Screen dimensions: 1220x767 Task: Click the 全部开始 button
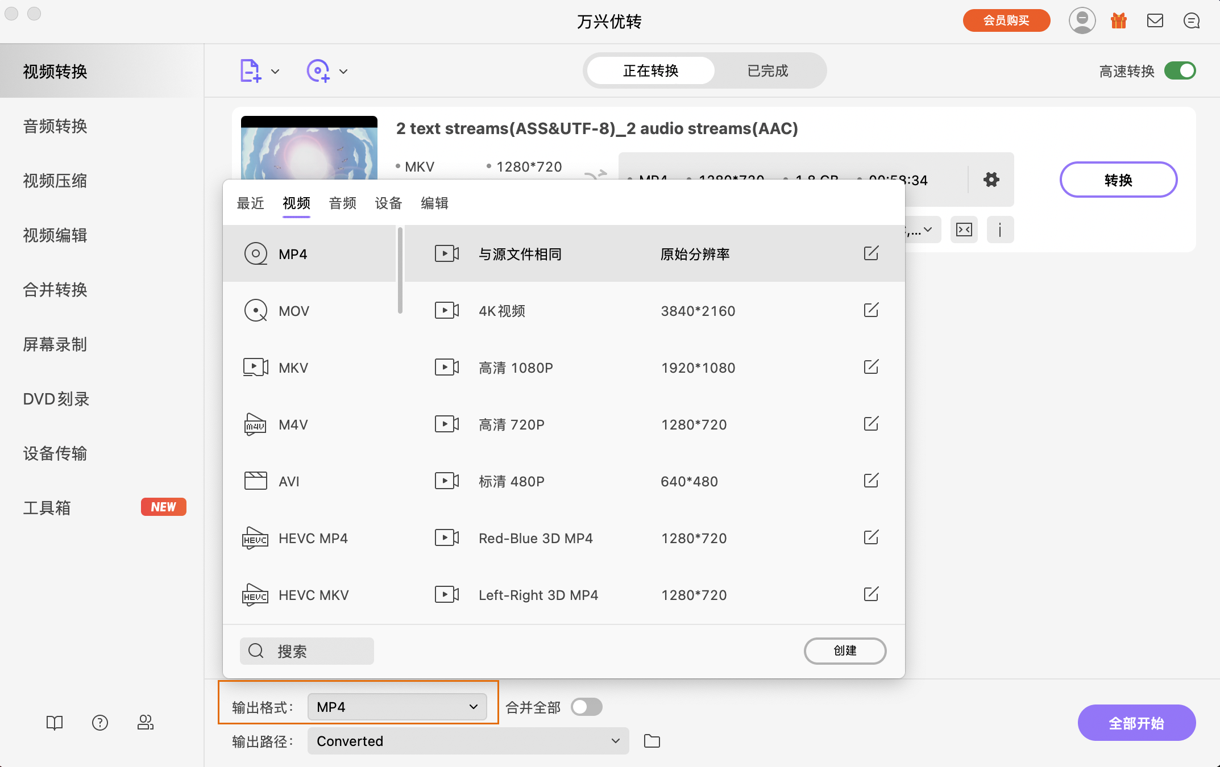pyautogui.click(x=1136, y=723)
